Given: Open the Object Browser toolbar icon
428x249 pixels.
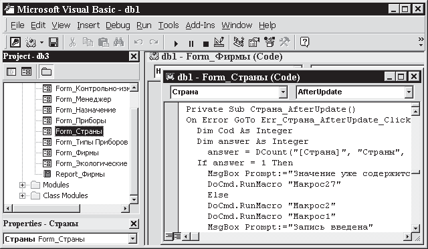Looking at the screenshot, I should pos(269,42).
